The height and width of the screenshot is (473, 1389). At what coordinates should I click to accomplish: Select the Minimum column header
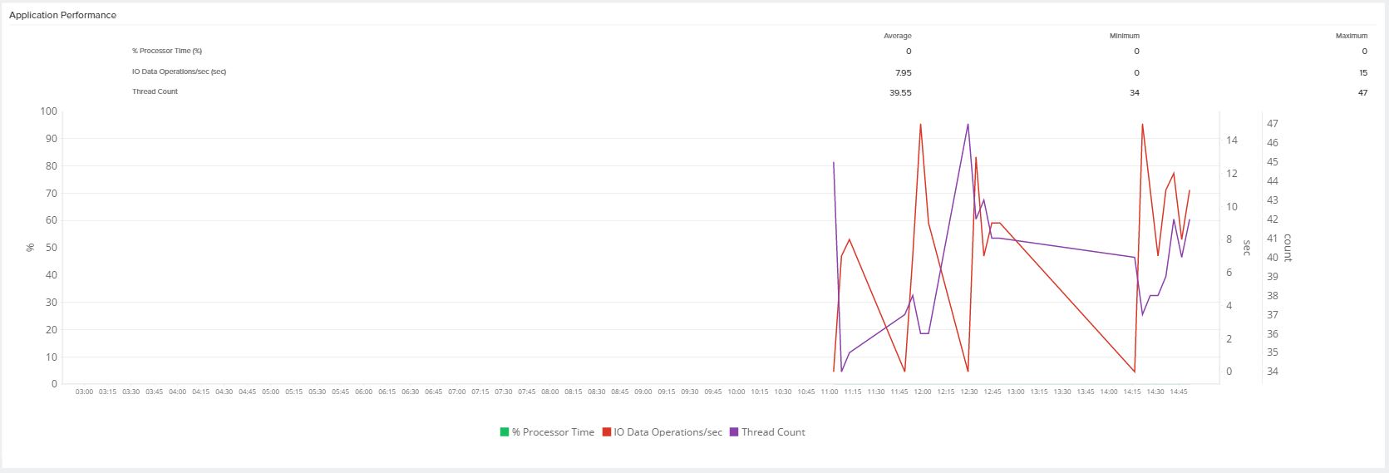click(1124, 36)
